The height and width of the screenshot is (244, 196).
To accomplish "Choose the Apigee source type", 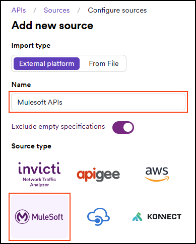I will 98,175.
